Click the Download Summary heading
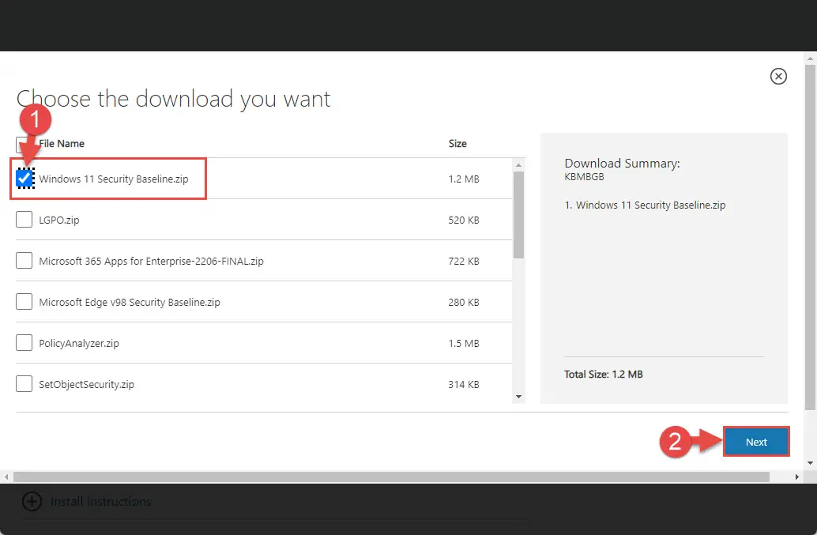Viewport: 817px width, 535px height. pyautogui.click(x=622, y=163)
